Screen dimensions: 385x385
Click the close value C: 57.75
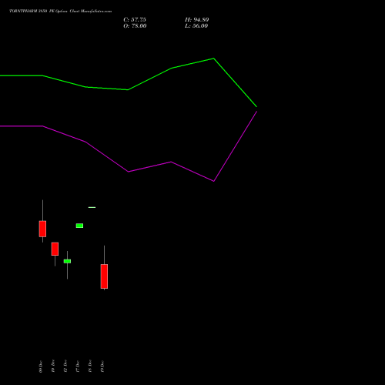tap(135, 20)
